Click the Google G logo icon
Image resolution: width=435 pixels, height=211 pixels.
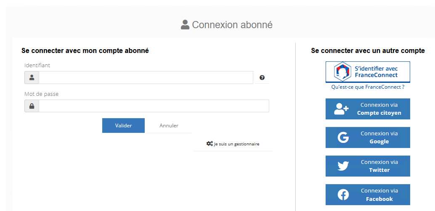click(343, 137)
